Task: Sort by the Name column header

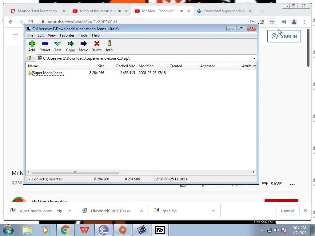Action: [51, 66]
